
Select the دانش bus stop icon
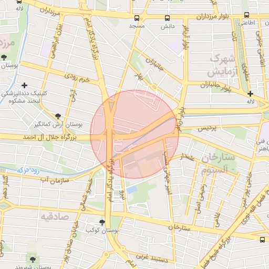(x=167, y=18)
